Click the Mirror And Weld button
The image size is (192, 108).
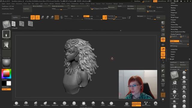tap(41, 6)
